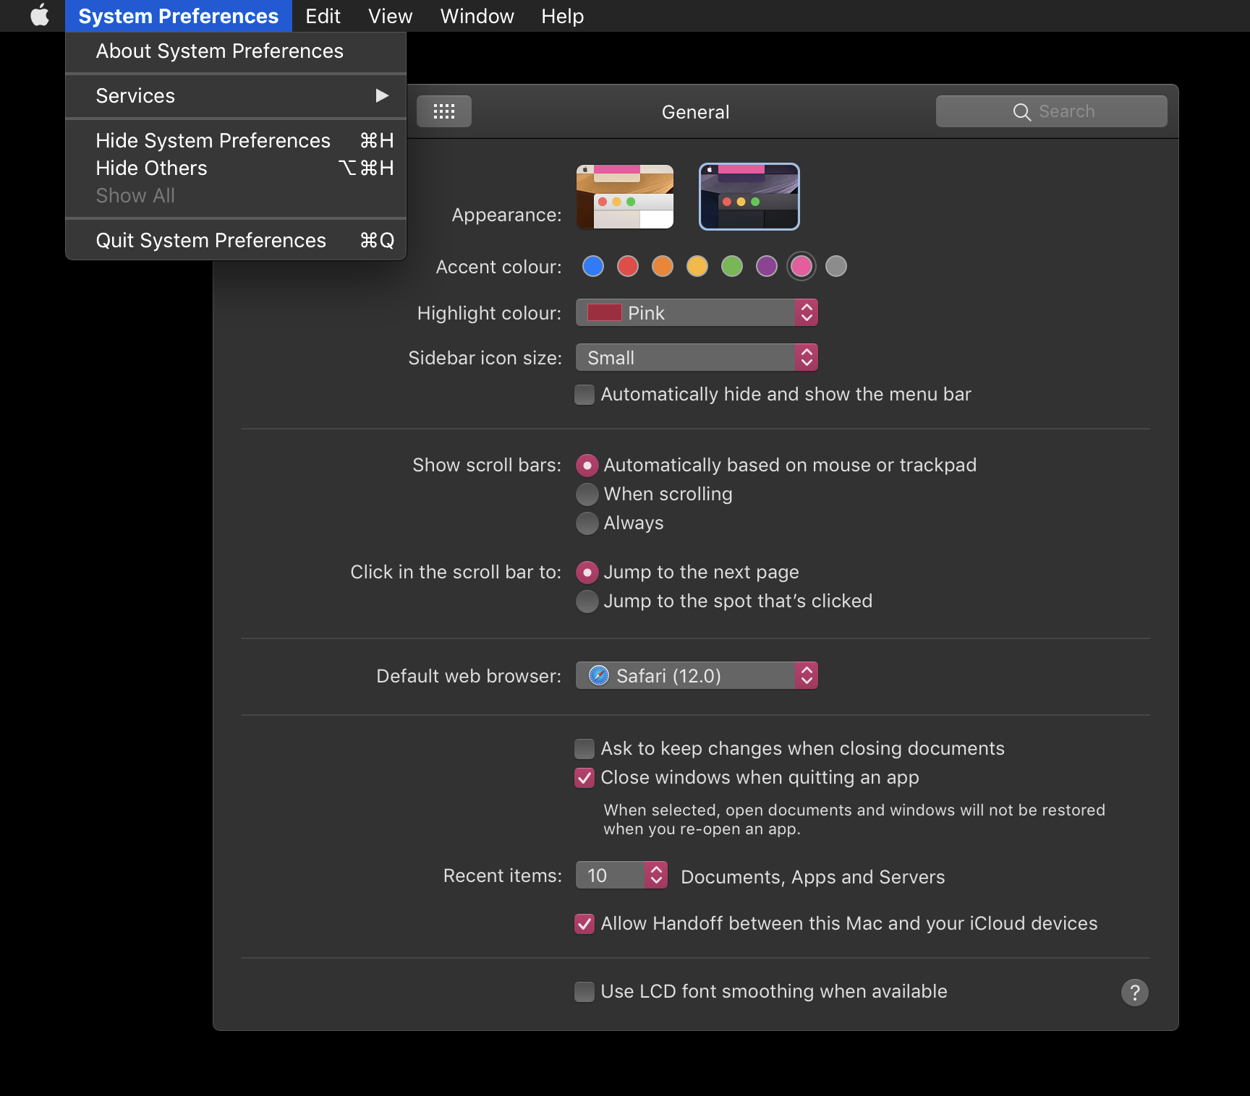
Task: Select Jump to the next page option
Action: point(587,572)
